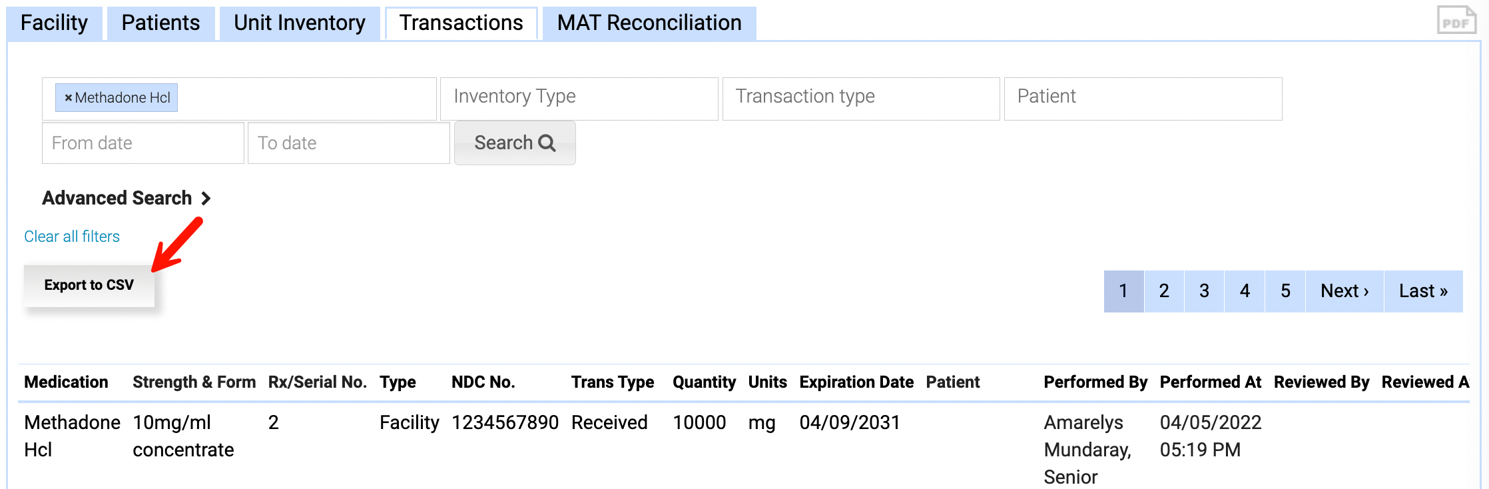Select Clear all filters
1489x489 pixels.
pyautogui.click(x=71, y=236)
